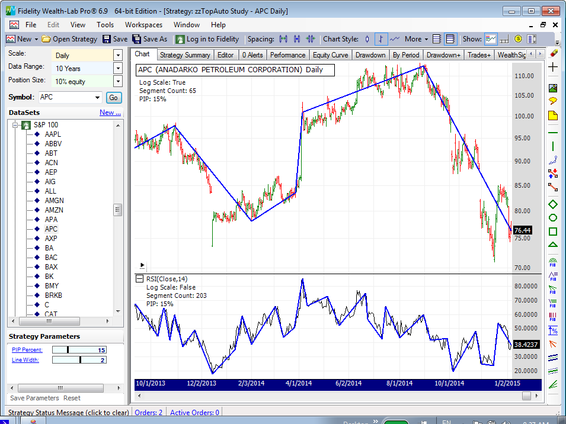Select the yellow note annotation tool
The width and height of the screenshot is (566, 424).
(553, 115)
